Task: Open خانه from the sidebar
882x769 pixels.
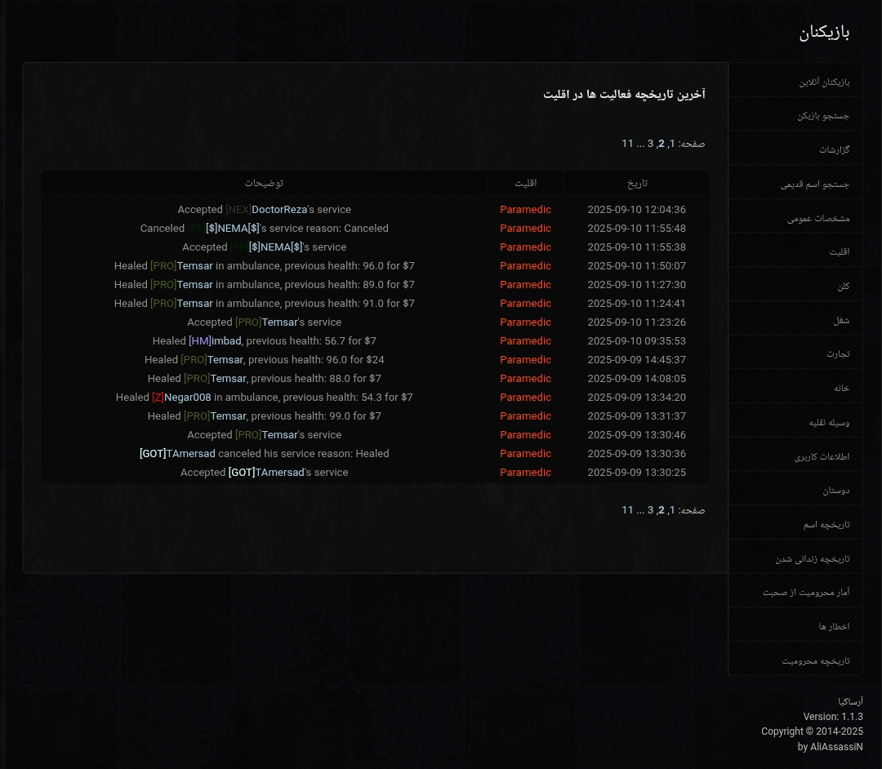Action: (x=795, y=386)
